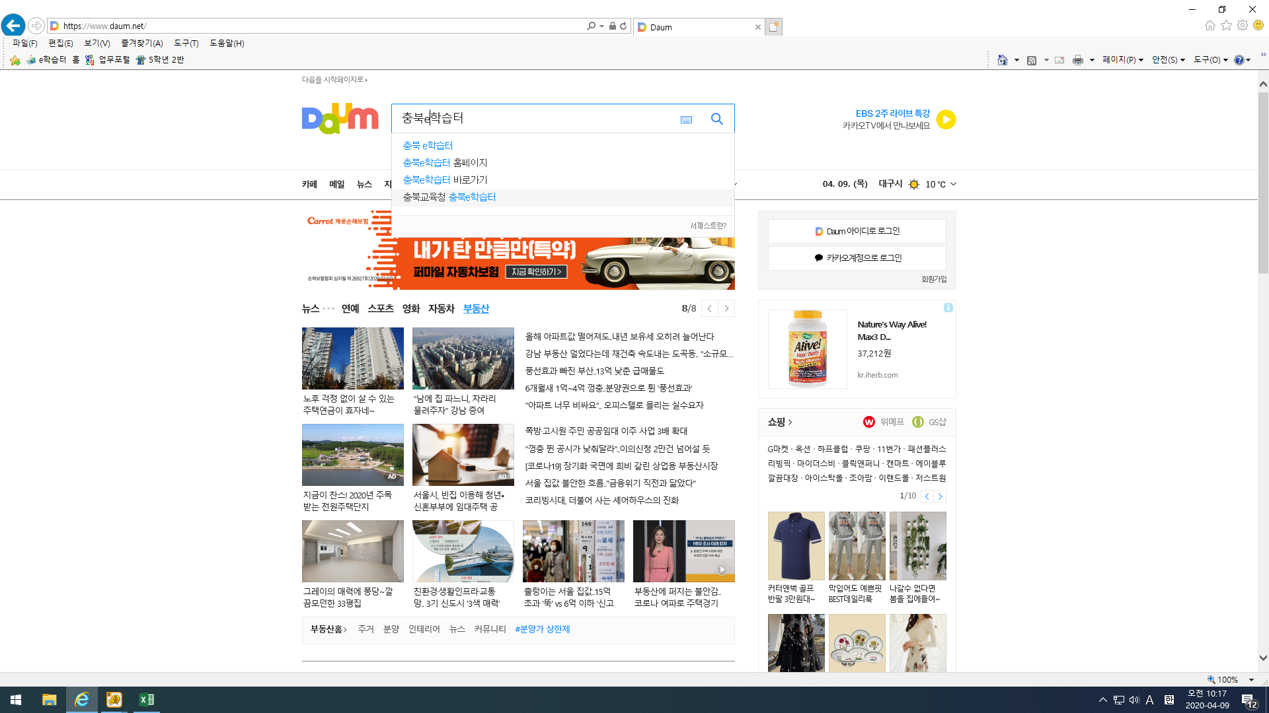Viewport: 1269px width, 713px height.
Task: Open the 안전(S) dropdown menu
Action: click(1168, 60)
